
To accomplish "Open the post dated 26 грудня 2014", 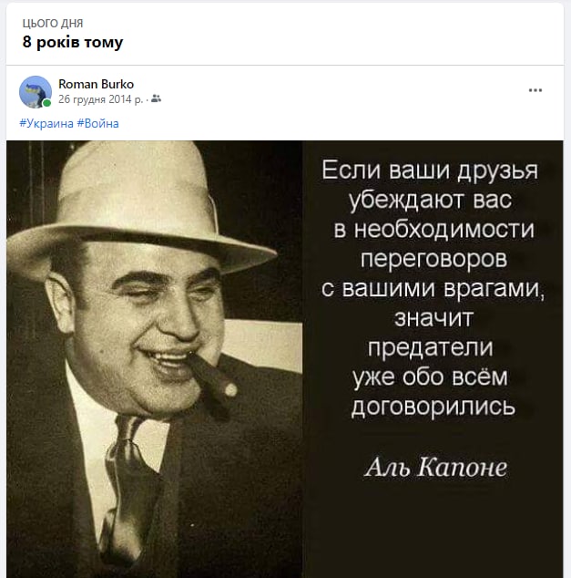I will pos(100,99).
